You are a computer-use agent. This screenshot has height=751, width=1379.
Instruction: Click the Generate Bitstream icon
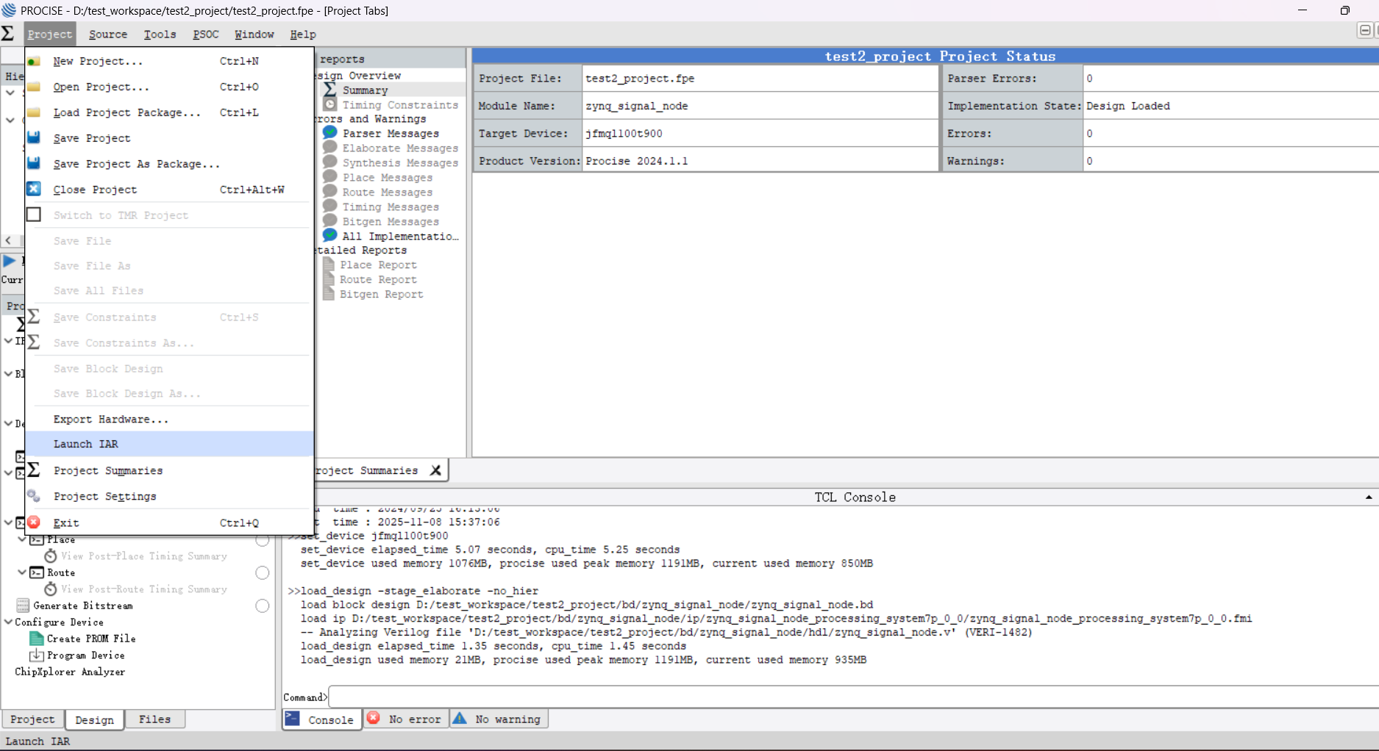tap(23, 606)
